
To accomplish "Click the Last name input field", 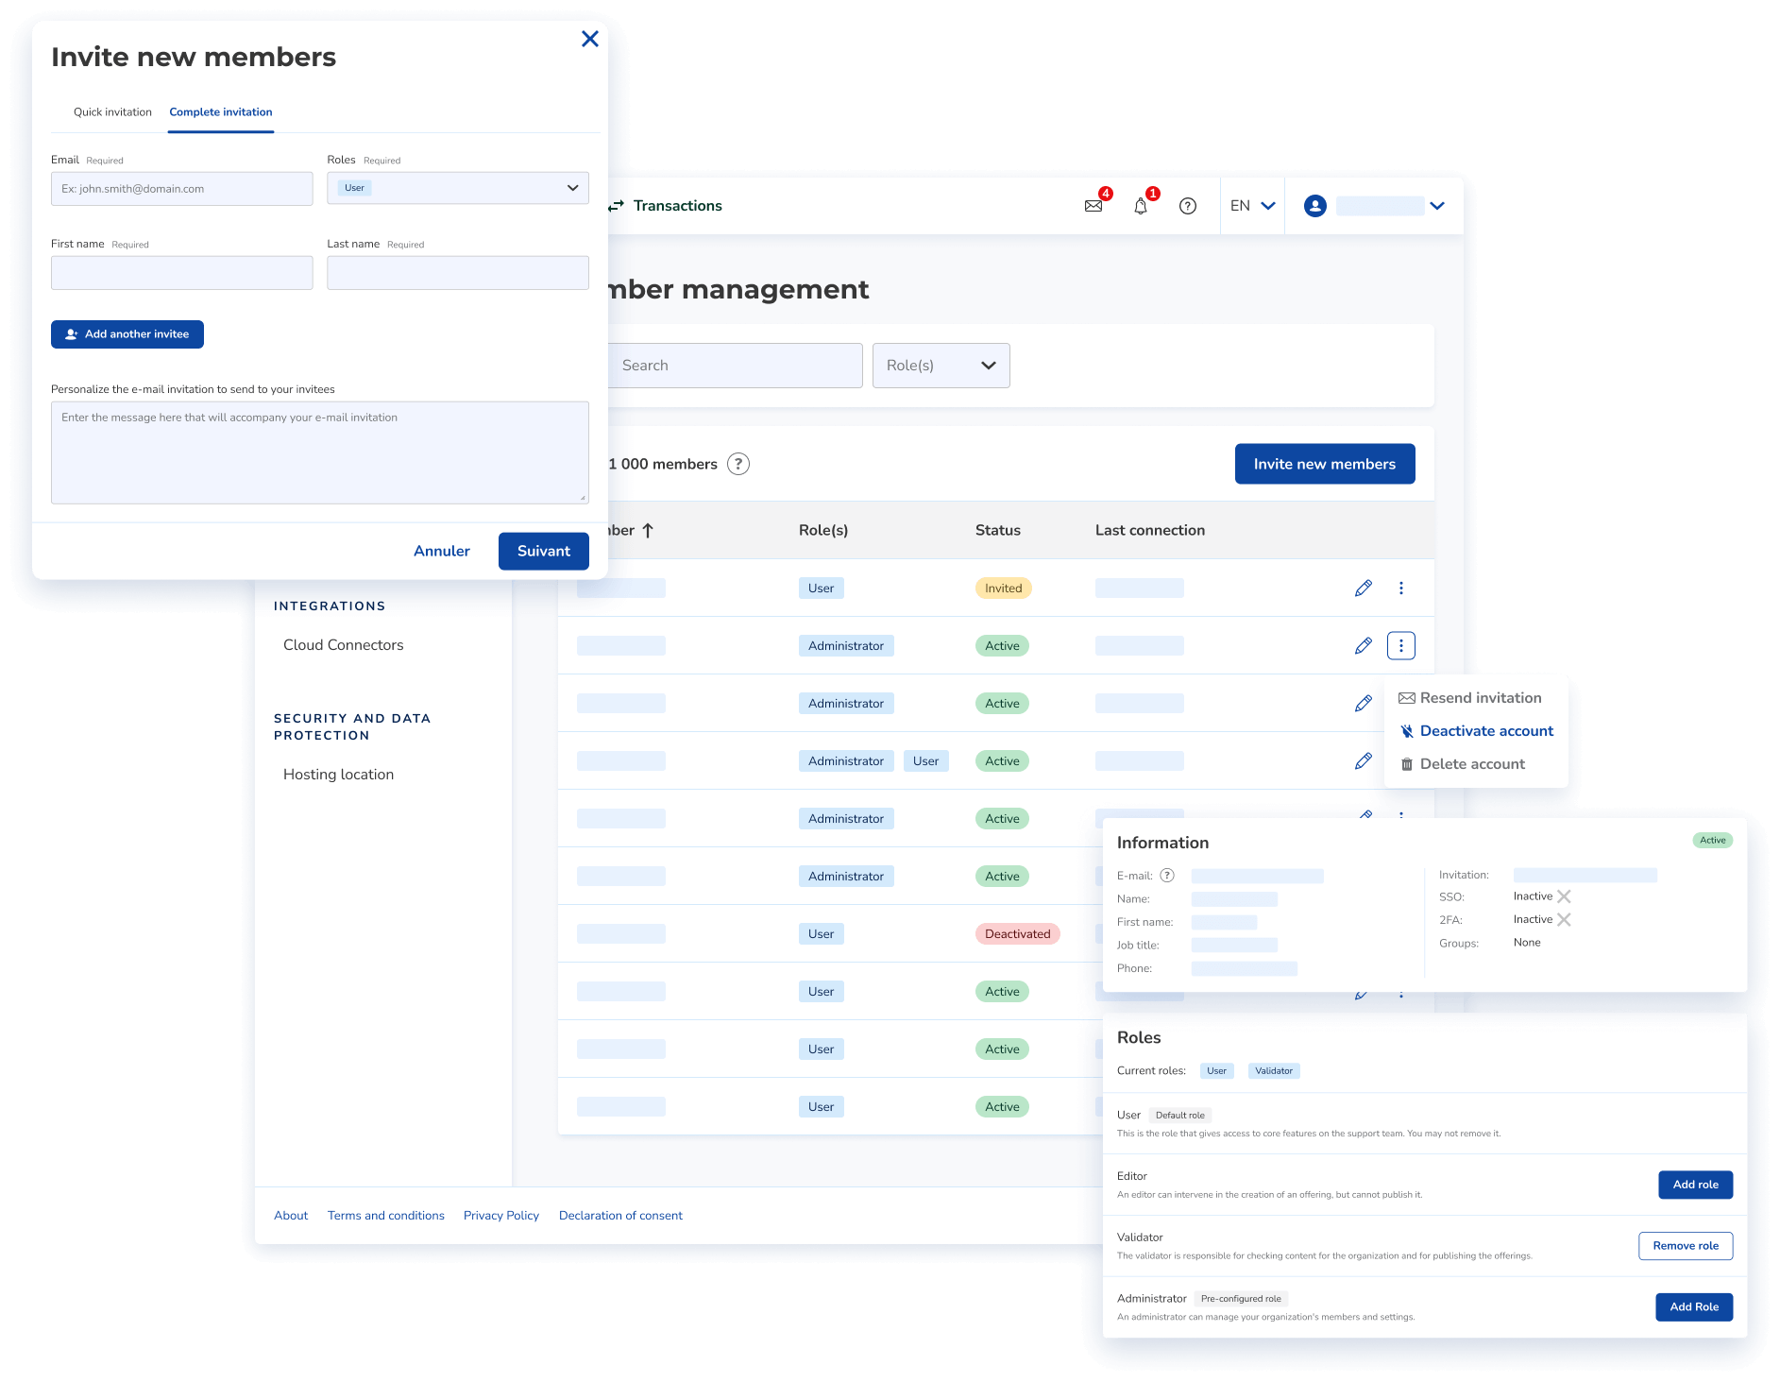I will tap(458, 273).
